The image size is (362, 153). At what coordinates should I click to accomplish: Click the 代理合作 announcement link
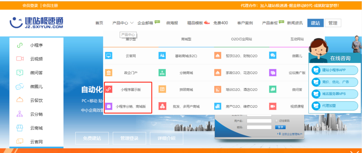(x=290, y=5)
